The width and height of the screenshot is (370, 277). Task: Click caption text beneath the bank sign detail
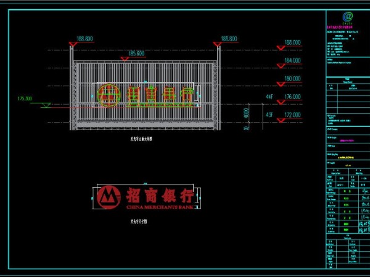point(139,222)
